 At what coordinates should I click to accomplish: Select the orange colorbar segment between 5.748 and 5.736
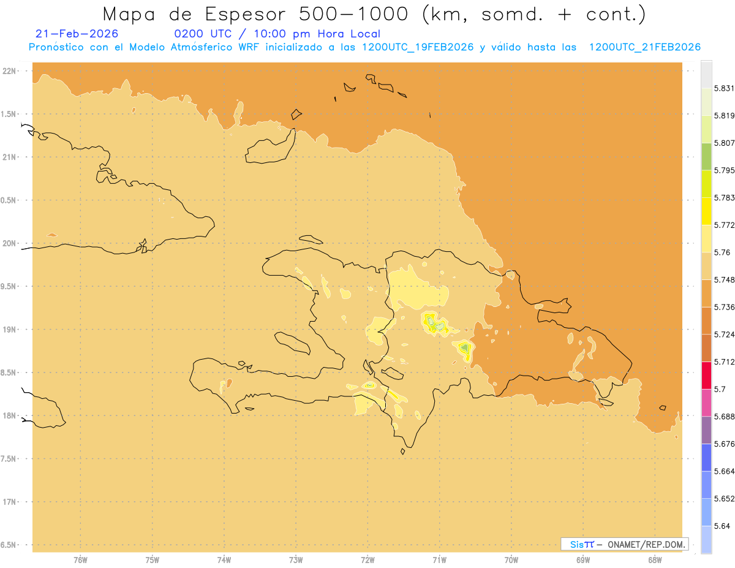pyautogui.click(x=706, y=293)
